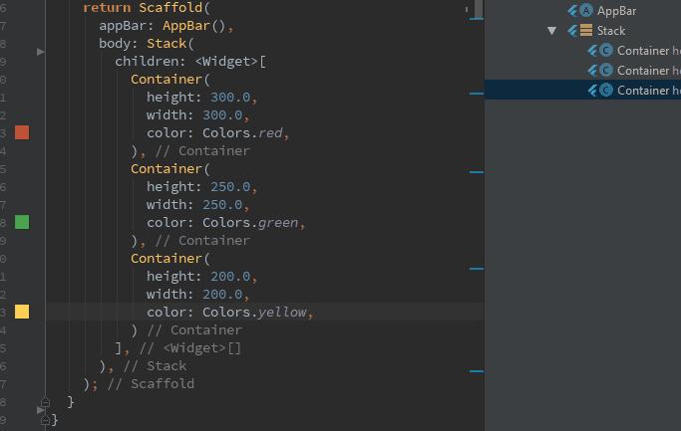
Task: Click the second Container's 'C' icon in outline
Action: point(605,71)
